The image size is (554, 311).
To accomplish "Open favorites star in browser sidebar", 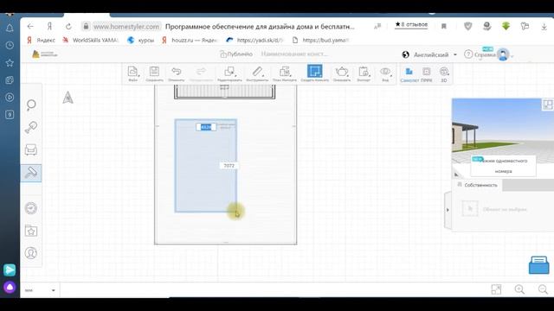I will pyautogui.click(x=10, y=63).
